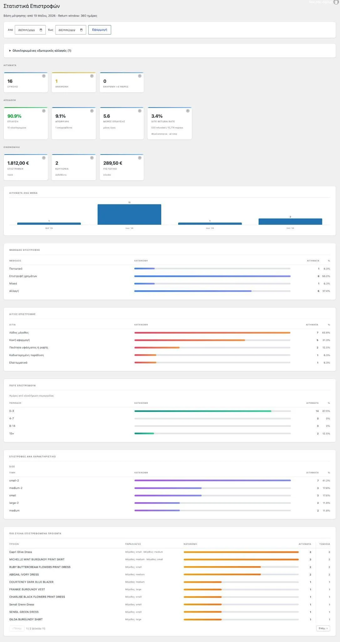Screen dimensions: 340x642
Task: Click help icon on Πιστωτικό 289,50 € card
Action: click(140, 158)
